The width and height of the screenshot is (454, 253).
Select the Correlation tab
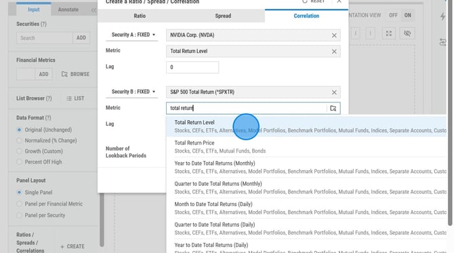(x=306, y=16)
